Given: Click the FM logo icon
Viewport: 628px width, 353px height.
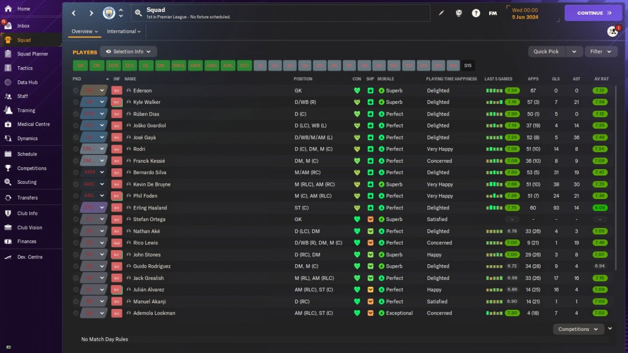Looking at the screenshot, I should [493, 13].
